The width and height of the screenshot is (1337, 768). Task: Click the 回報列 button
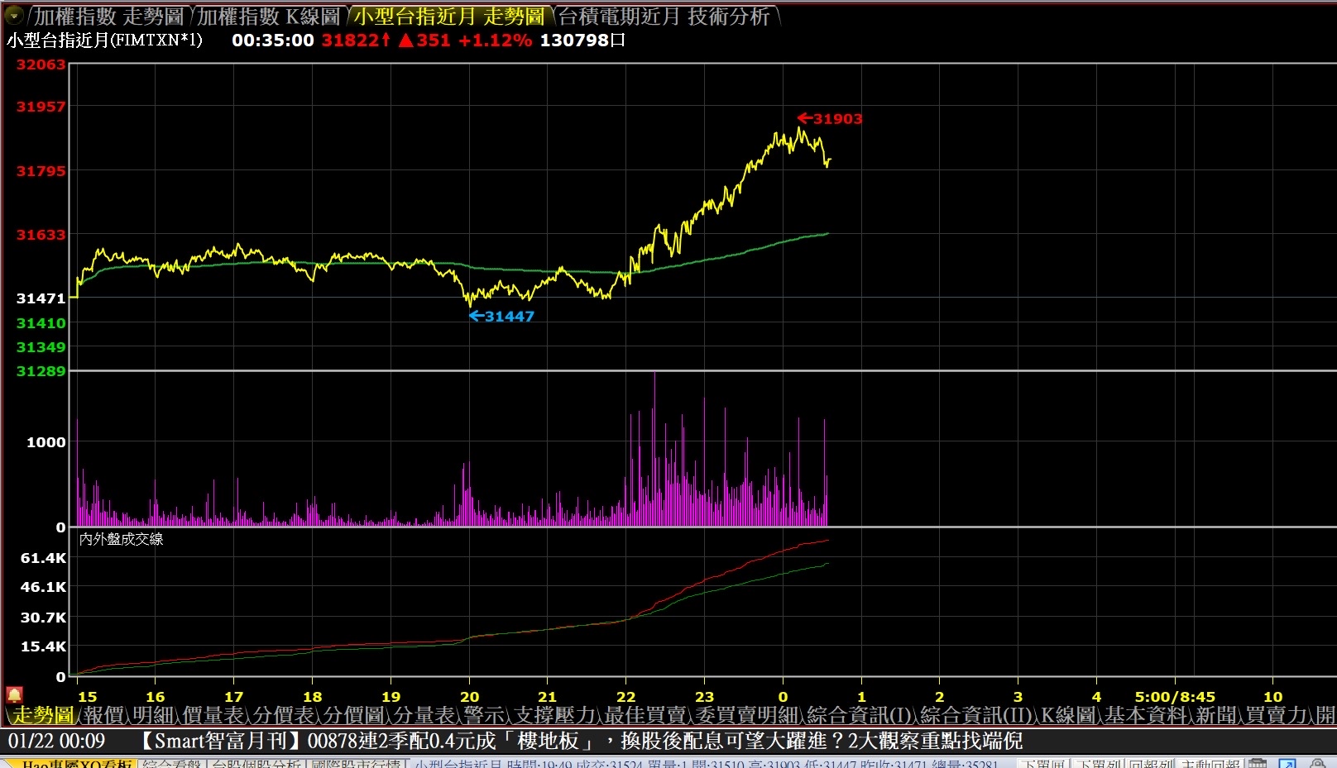[x=1151, y=763]
